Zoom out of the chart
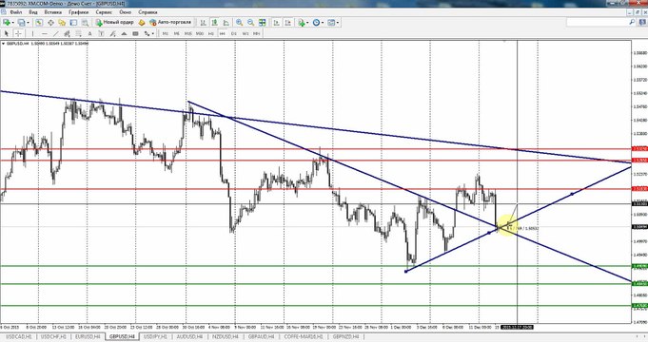Screen dimensions: 648x342 pos(251,22)
